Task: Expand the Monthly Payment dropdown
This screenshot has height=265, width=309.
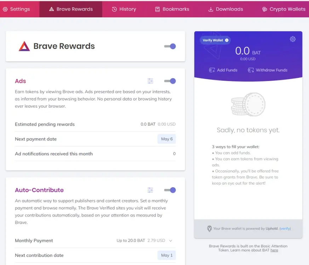Action: (x=144, y=241)
